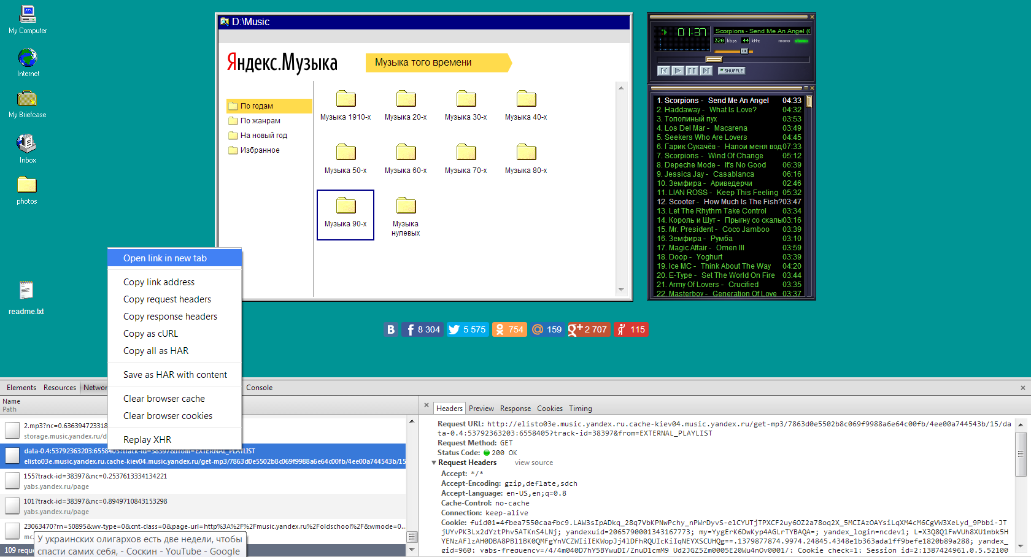Click the view source link
The width and height of the screenshot is (1031, 557).
534,463
